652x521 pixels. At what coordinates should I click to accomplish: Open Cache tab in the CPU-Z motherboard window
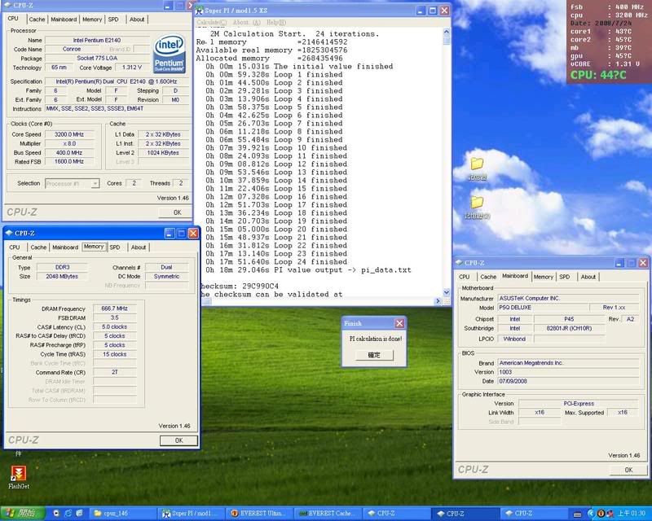(x=488, y=277)
